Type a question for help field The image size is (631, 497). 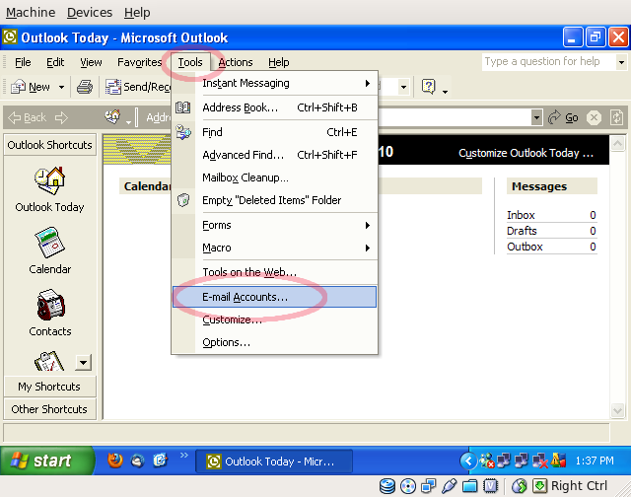pos(549,62)
